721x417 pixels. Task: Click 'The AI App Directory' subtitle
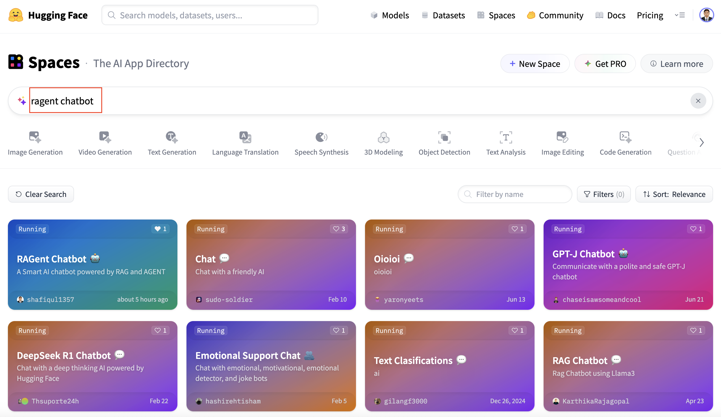click(141, 63)
